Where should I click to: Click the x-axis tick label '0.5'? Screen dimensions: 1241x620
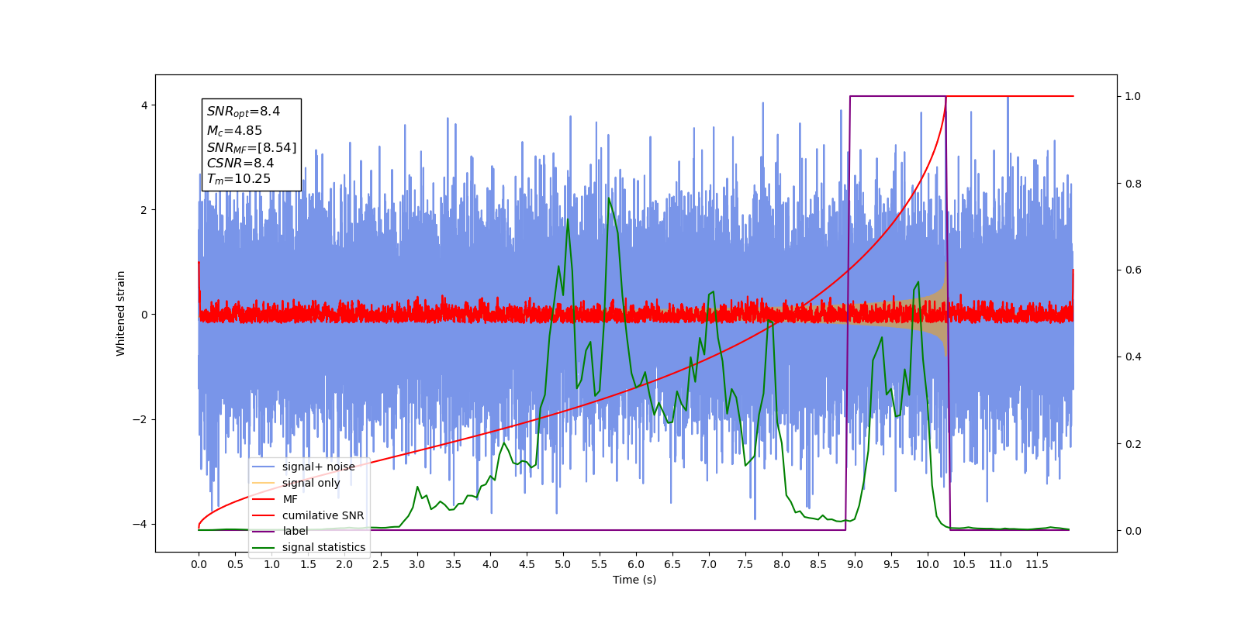click(235, 564)
